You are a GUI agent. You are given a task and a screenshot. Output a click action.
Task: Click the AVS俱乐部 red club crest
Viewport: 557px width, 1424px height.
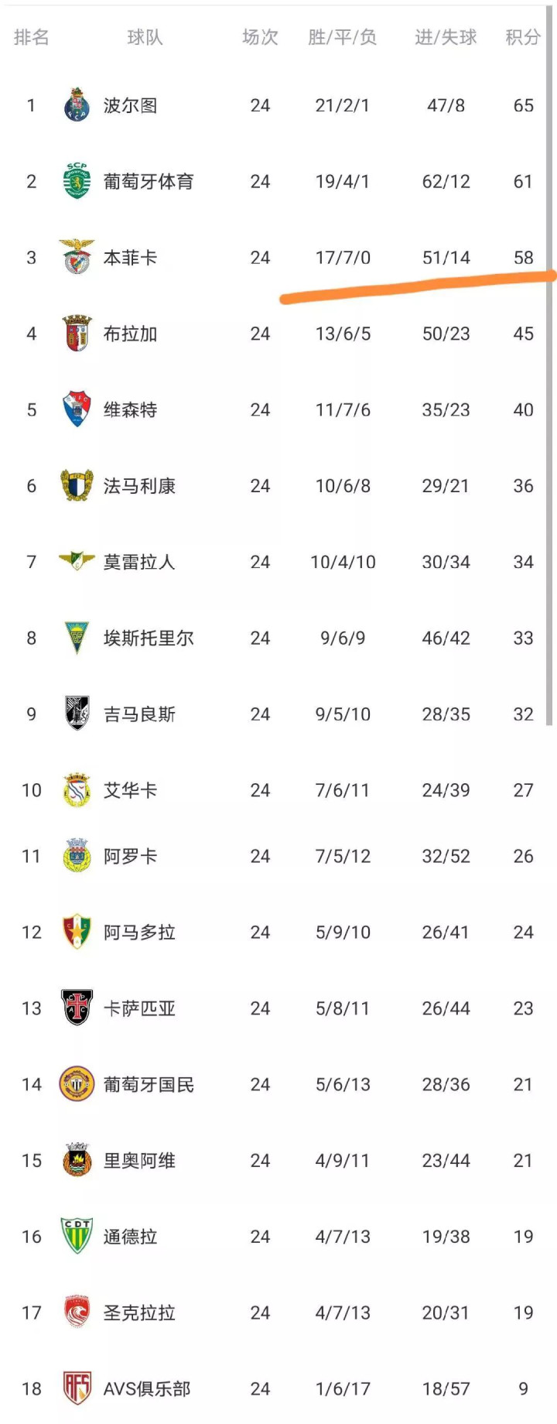click(x=77, y=1388)
